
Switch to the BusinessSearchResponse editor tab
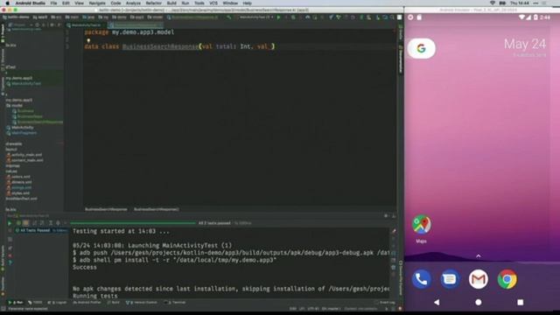click(x=136, y=25)
